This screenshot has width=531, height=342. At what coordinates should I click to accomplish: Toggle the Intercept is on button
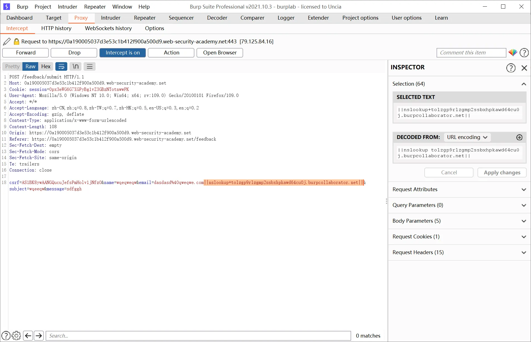point(123,52)
